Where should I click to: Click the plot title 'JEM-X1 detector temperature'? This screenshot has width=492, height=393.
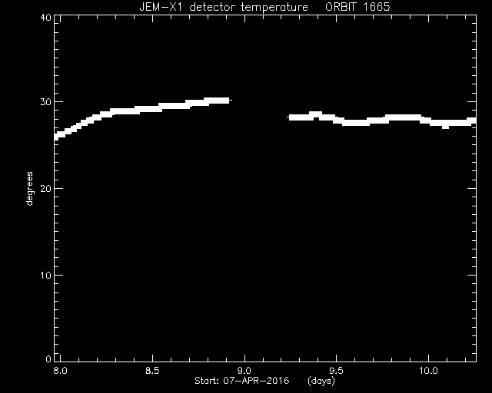coord(224,7)
